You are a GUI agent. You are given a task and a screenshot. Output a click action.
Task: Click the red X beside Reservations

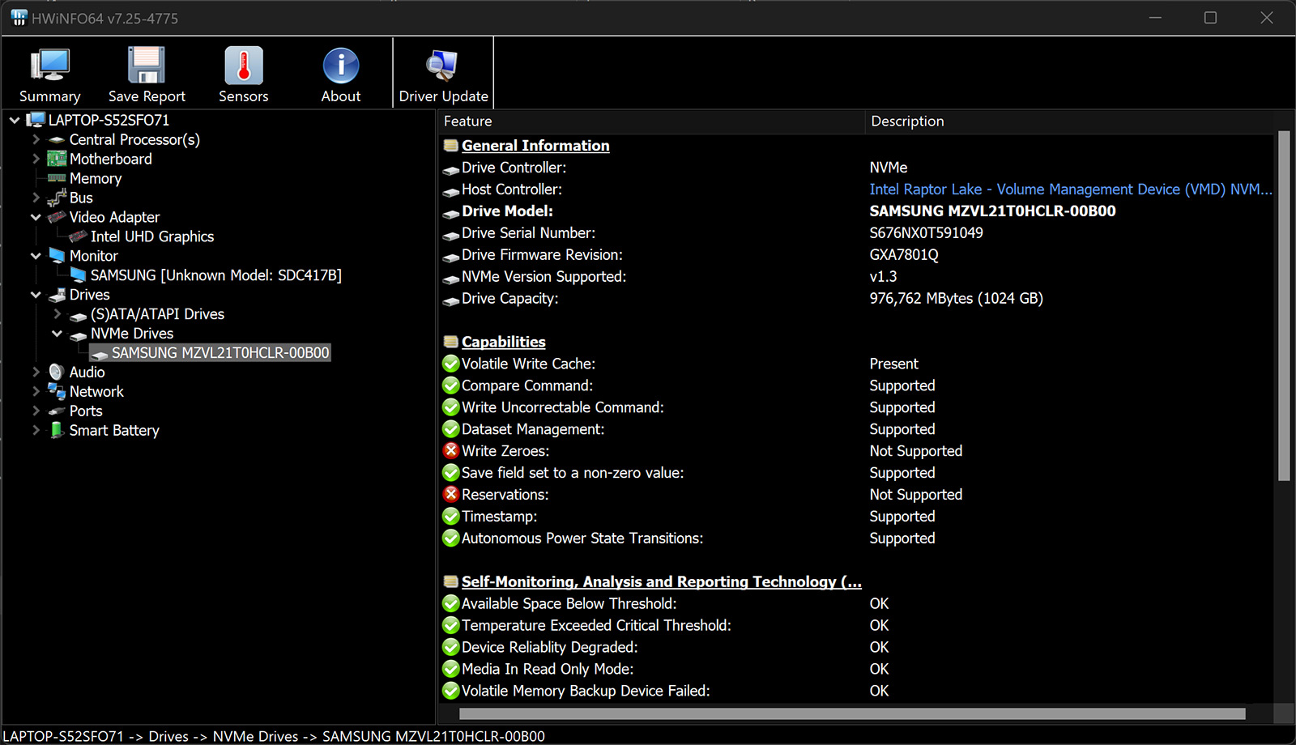(451, 494)
